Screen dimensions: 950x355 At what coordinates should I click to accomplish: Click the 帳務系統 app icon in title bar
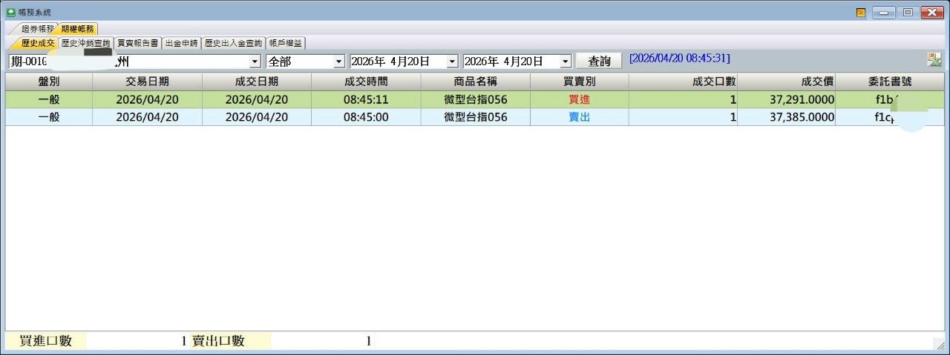point(10,12)
